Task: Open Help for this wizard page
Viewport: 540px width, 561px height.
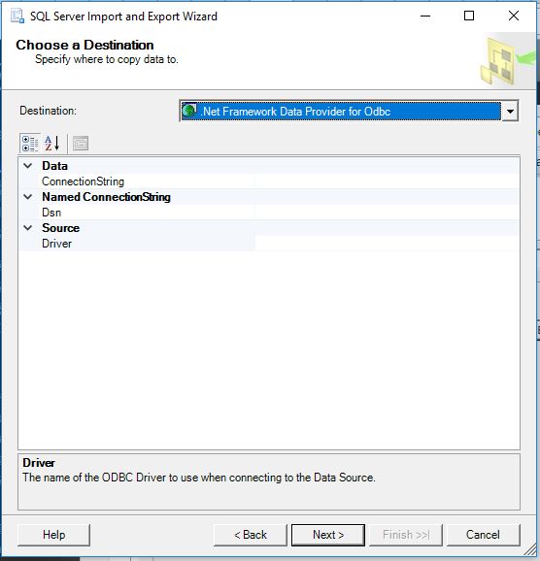Action: point(53,535)
